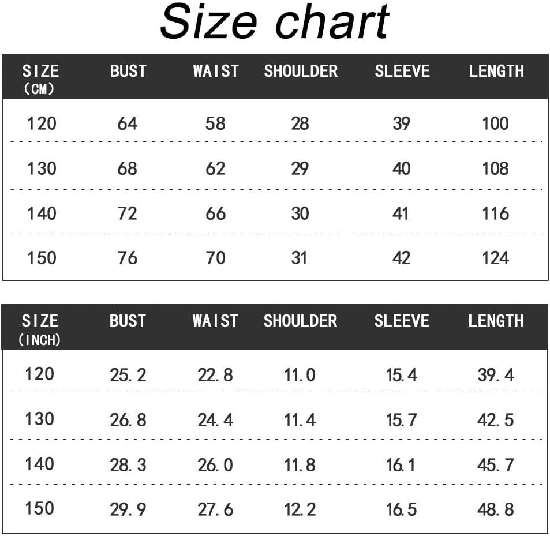Click SLEEVE header in the inch table

(401, 321)
